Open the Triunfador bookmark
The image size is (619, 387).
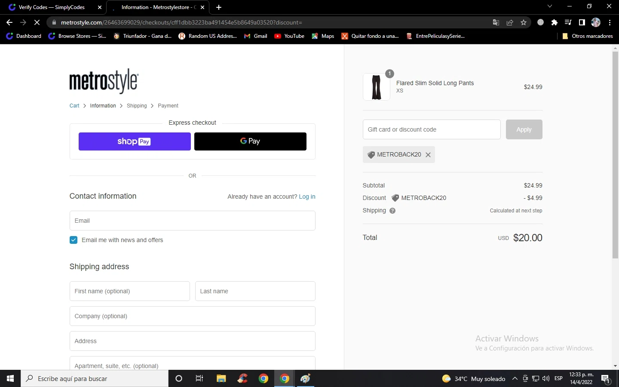point(142,36)
